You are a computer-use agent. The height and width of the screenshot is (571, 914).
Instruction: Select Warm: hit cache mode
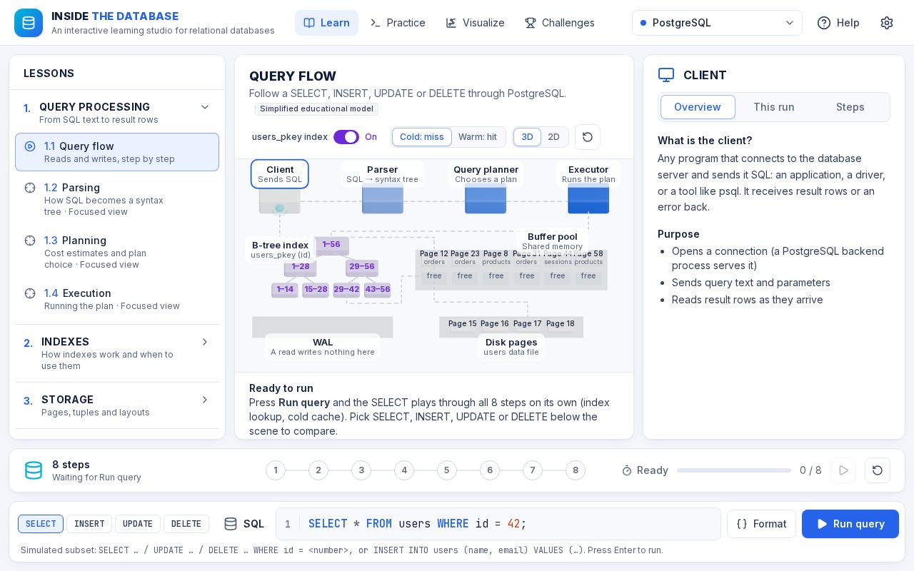(478, 137)
